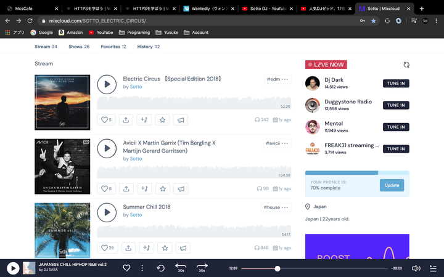Favorite the Summer Chill 2018 show
The height and width of the screenshot is (277, 444).
[165, 248]
